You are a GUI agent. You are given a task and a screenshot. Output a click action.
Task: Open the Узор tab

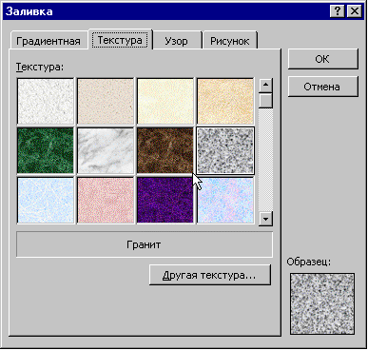click(x=177, y=41)
